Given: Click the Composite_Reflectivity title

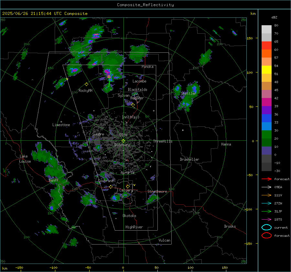Looking at the screenshot, I should tap(145, 5).
